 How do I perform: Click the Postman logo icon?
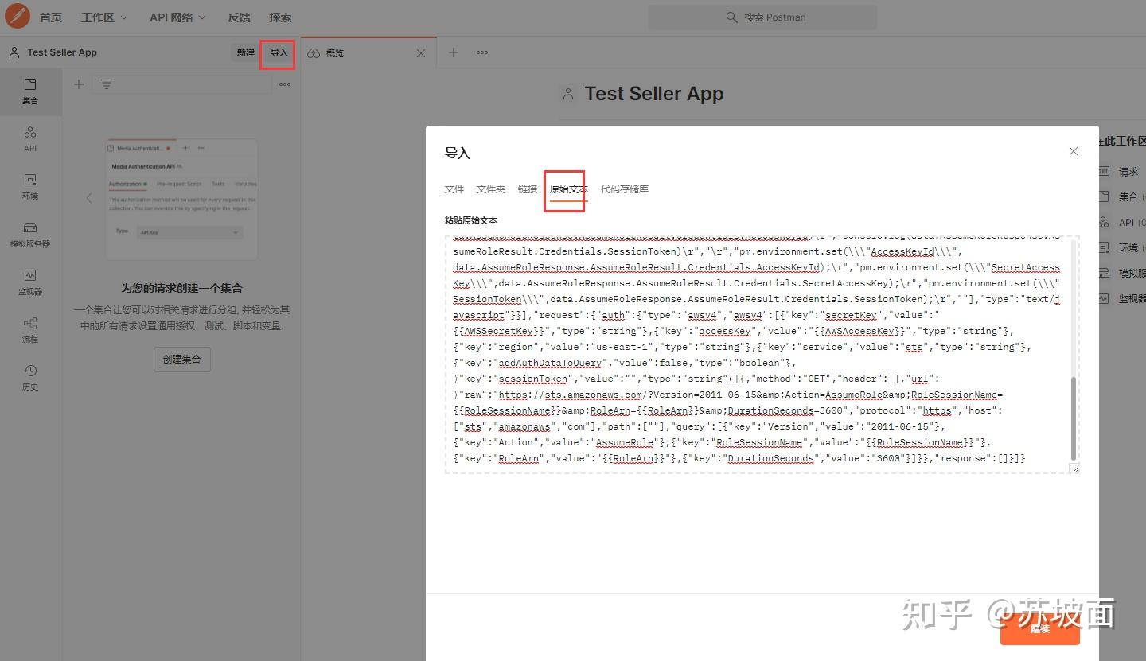click(18, 17)
